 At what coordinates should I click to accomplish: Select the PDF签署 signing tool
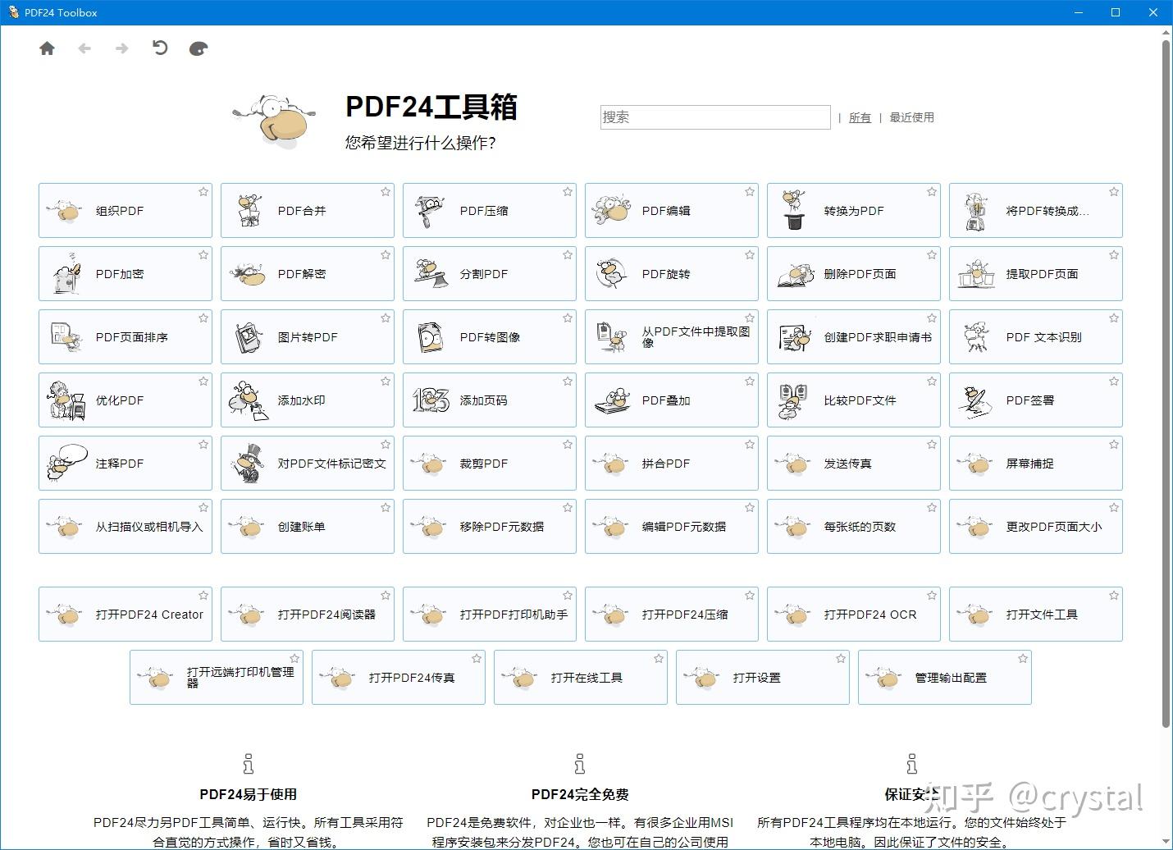pos(1035,400)
